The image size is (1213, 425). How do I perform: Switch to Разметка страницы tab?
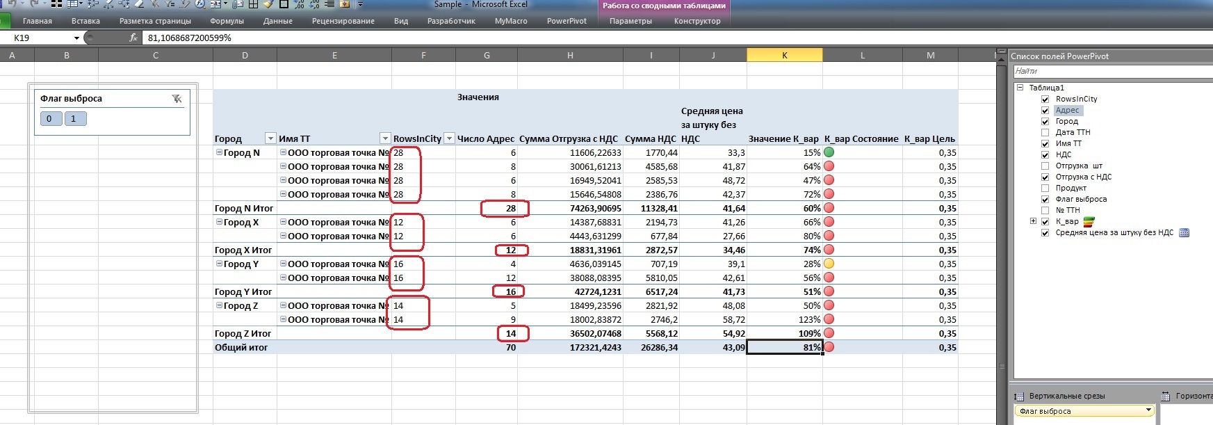point(155,21)
